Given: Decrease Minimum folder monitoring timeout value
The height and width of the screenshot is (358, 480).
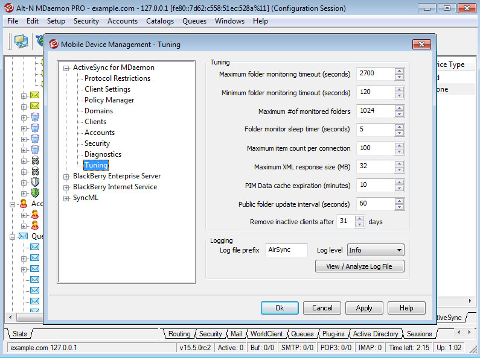Looking at the screenshot, I should pos(399,96).
